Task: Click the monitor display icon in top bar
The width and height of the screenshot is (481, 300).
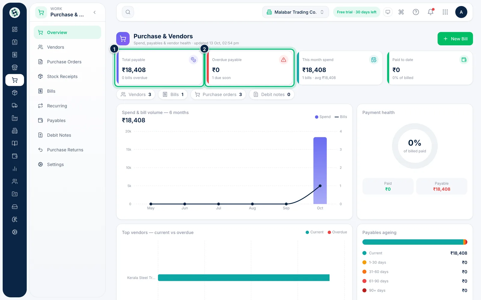Action: point(388,12)
